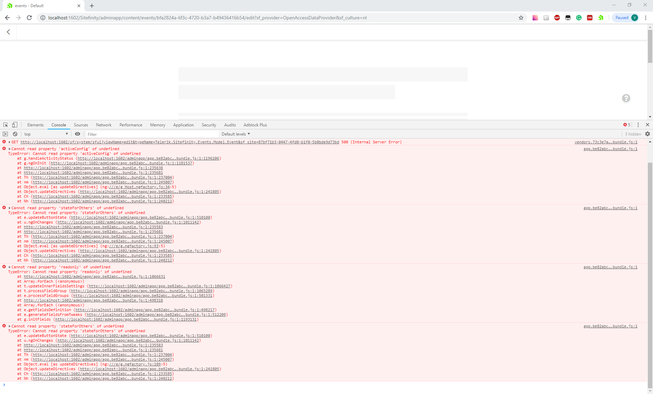Click the help question mark icon
This screenshot has width=653, height=394.
[626, 98]
